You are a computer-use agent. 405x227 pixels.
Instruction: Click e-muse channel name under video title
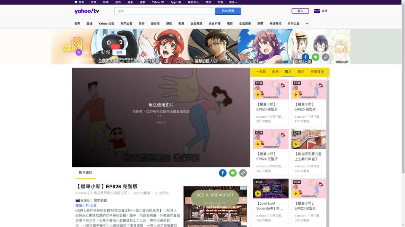coord(103,193)
